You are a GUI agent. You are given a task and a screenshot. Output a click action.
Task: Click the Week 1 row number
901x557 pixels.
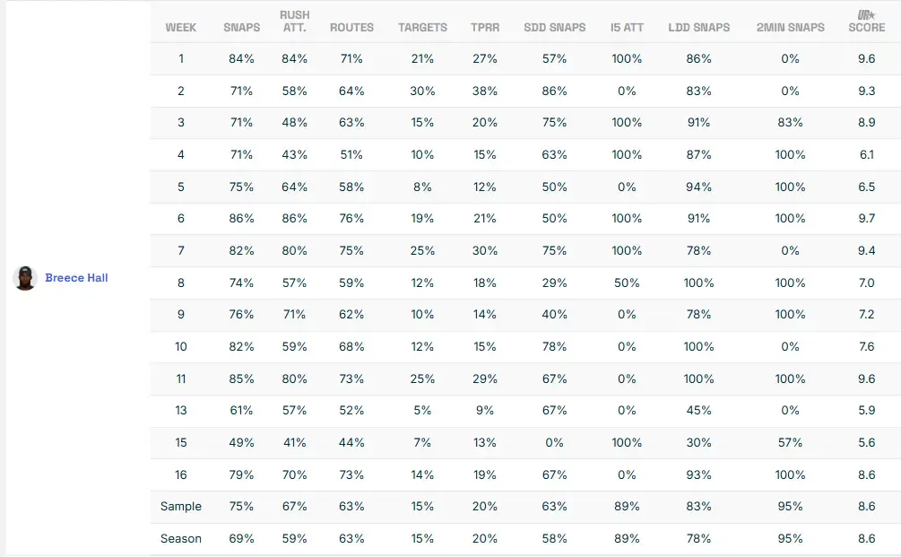pos(181,59)
